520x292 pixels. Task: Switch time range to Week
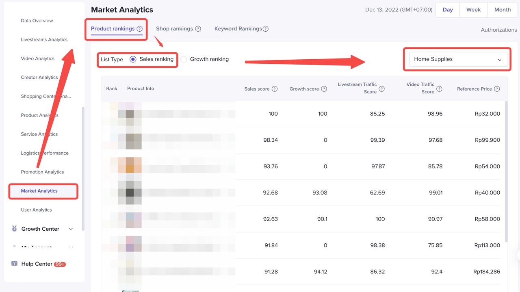click(x=473, y=10)
